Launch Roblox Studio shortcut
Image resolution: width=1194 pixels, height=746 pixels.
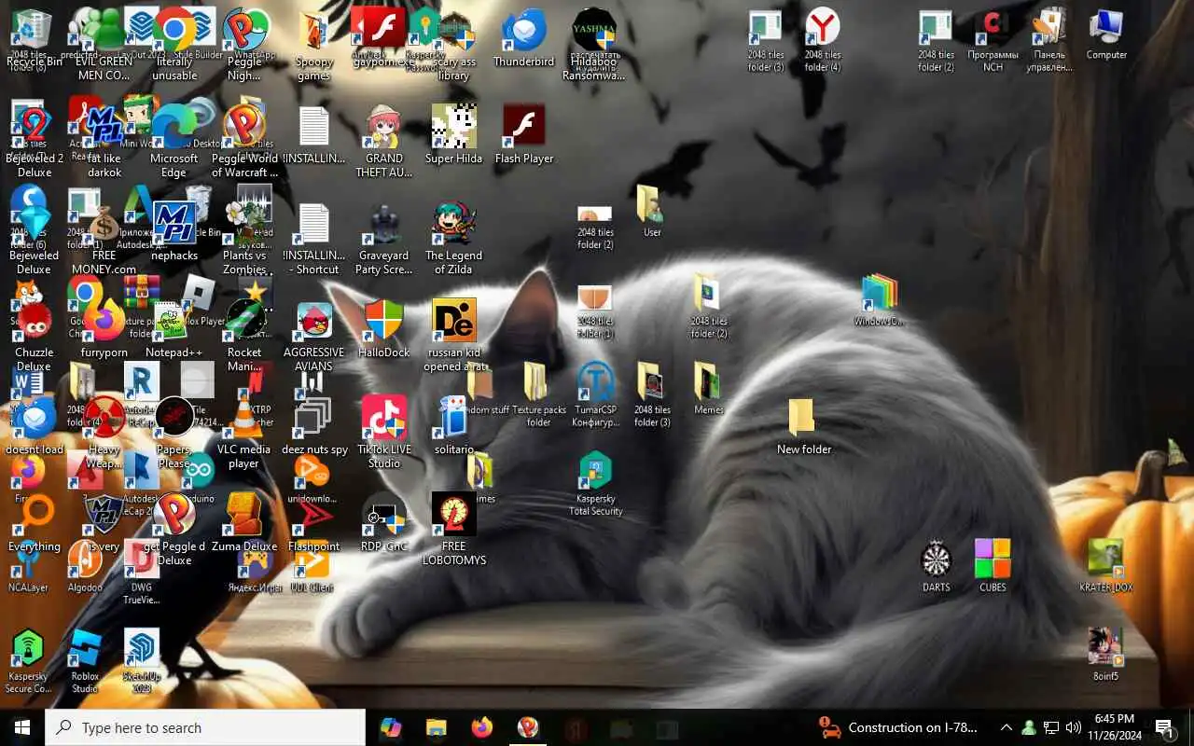point(85,660)
